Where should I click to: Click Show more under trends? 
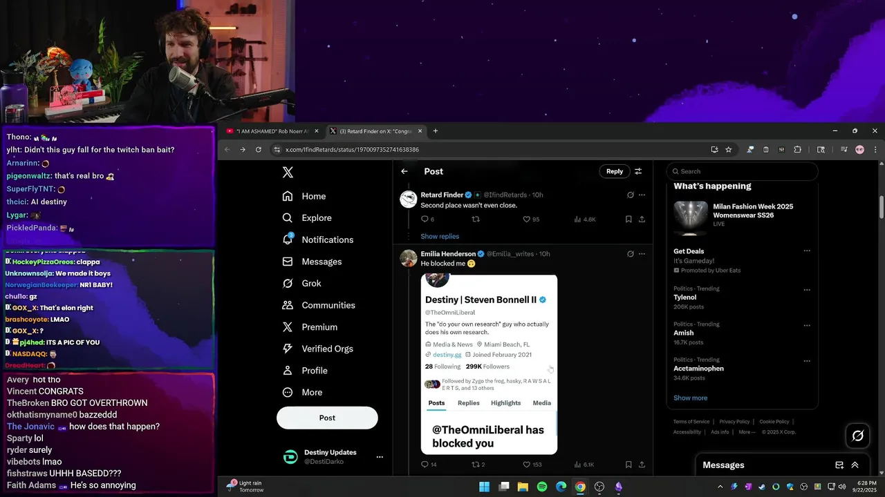pyautogui.click(x=690, y=398)
